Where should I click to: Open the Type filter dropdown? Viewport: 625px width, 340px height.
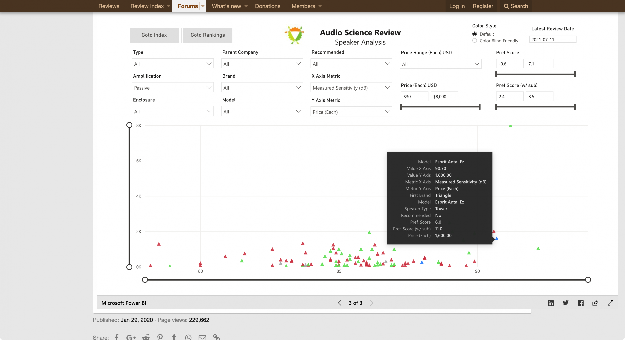tap(173, 64)
